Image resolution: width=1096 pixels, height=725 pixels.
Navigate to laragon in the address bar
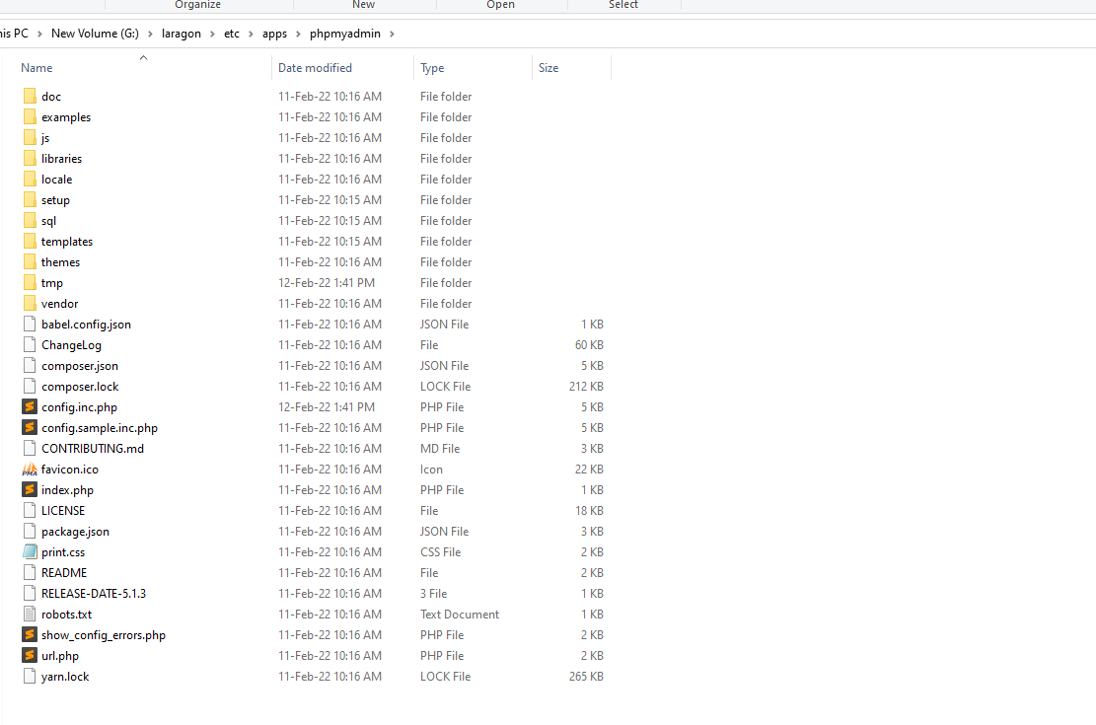click(x=182, y=34)
